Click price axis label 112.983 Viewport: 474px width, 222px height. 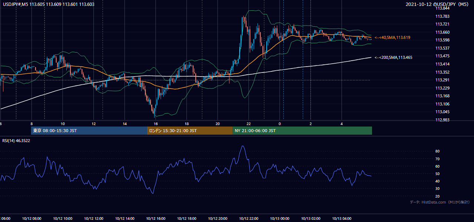point(442,120)
